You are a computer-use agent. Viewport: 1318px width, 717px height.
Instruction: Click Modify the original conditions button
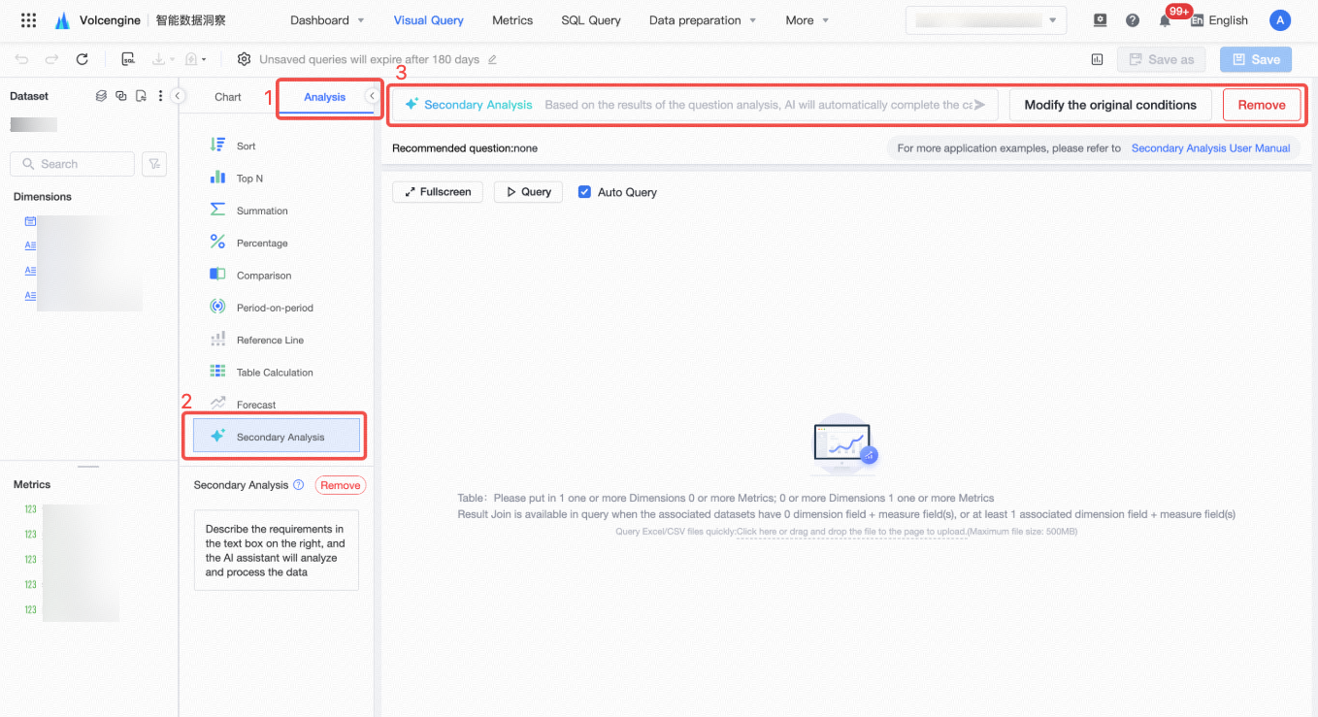(1110, 105)
